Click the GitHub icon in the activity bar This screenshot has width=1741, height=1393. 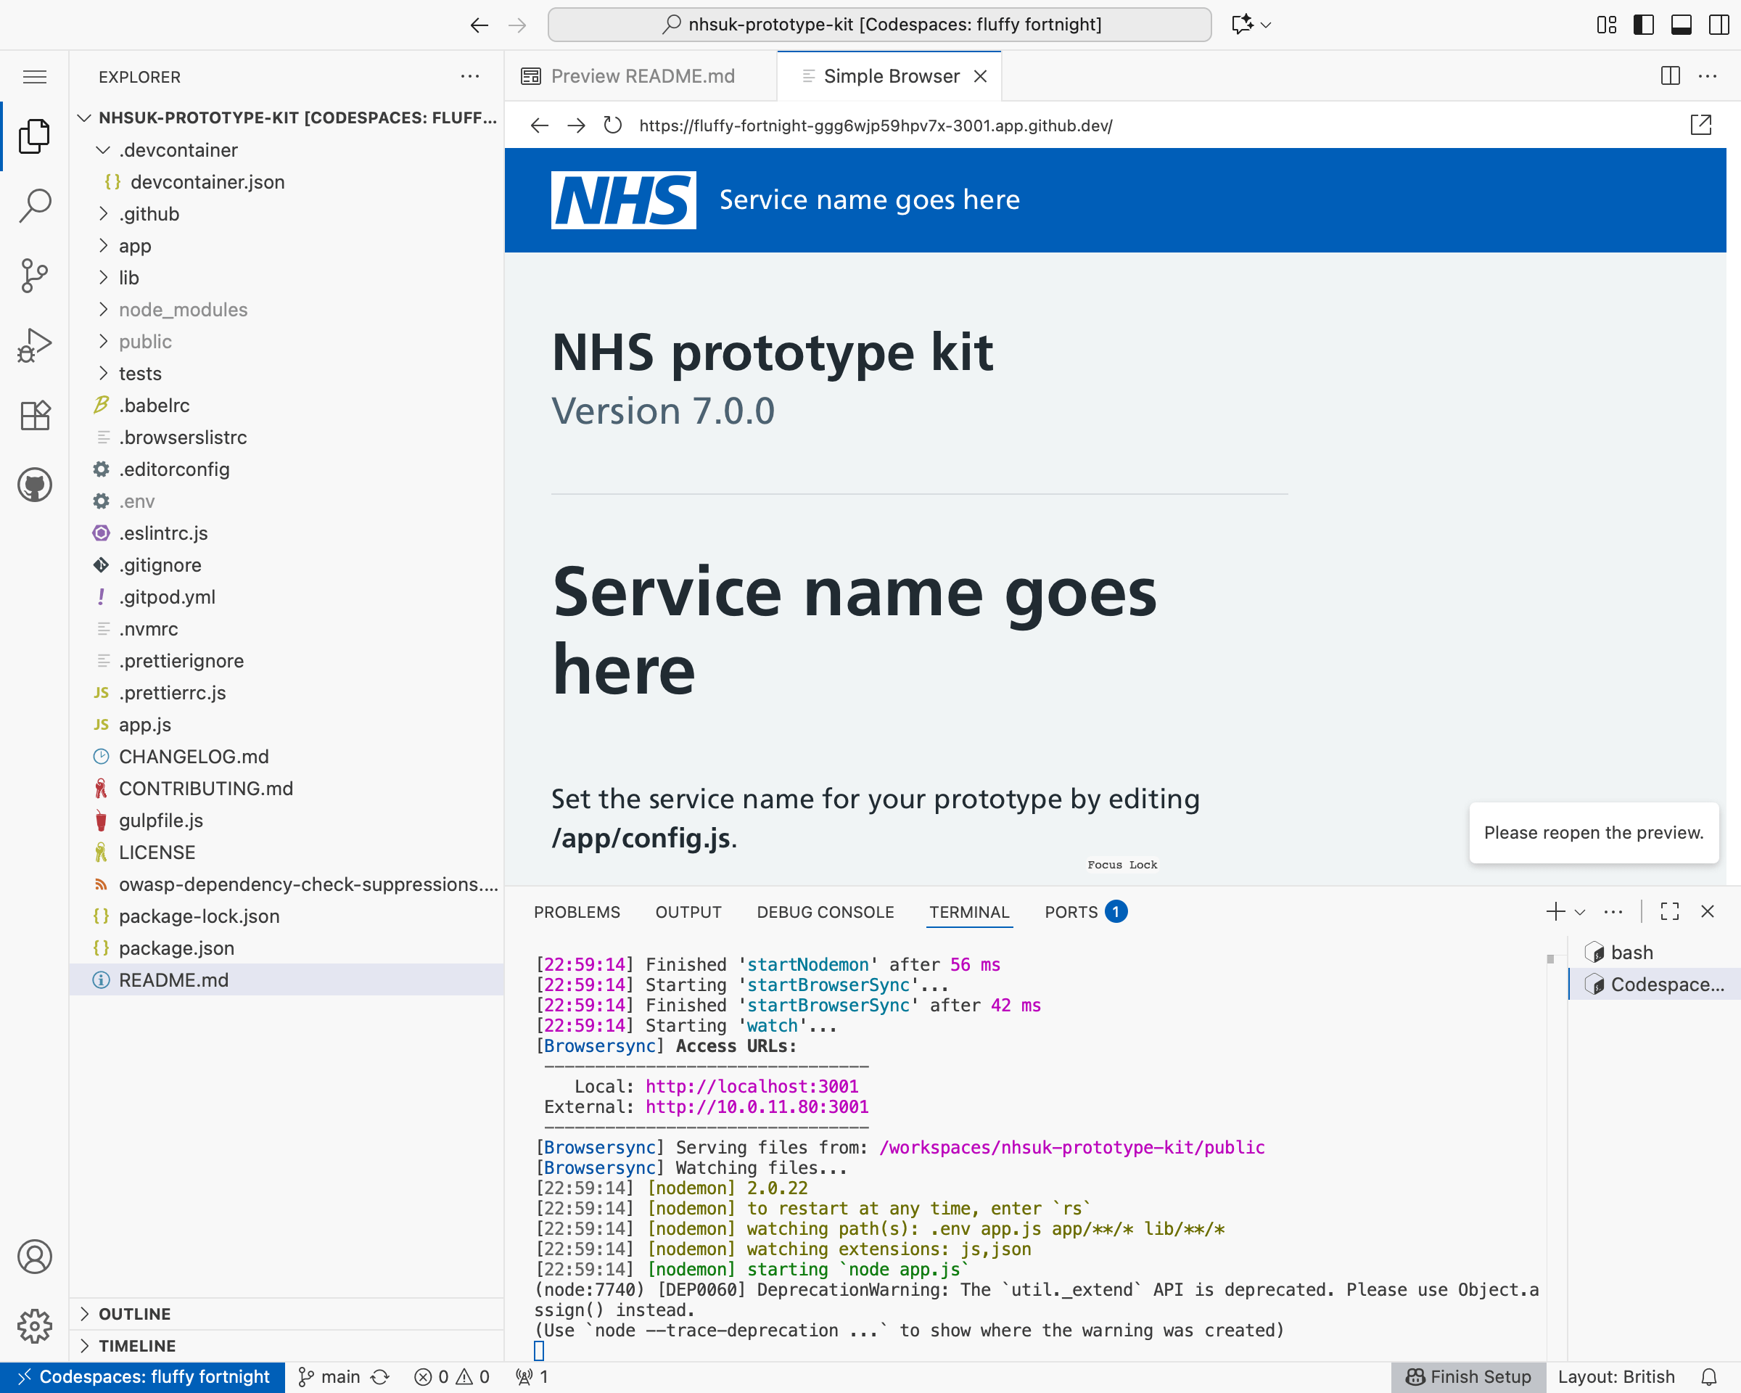point(35,485)
